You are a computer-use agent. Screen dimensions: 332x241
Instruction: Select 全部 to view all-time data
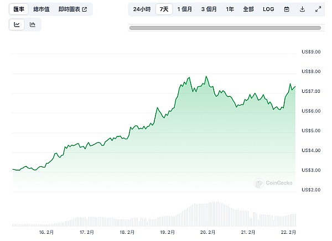click(248, 9)
